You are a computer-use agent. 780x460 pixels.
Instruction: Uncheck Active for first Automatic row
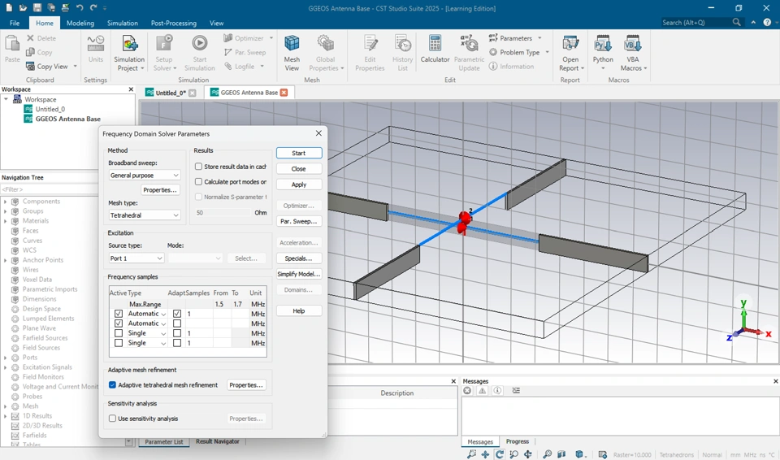click(x=119, y=314)
